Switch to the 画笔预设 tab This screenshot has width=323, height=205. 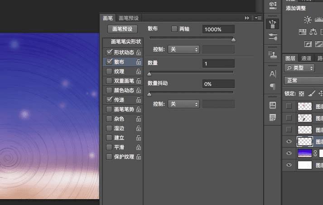pyautogui.click(x=129, y=18)
